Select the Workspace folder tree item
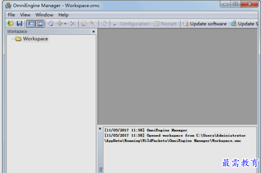 35,39
